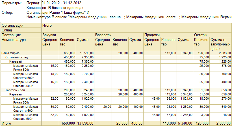Select purchase sum 6 240,00 in Торговый зал row
This screenshot has height=126, width=232.
(85, 90)
